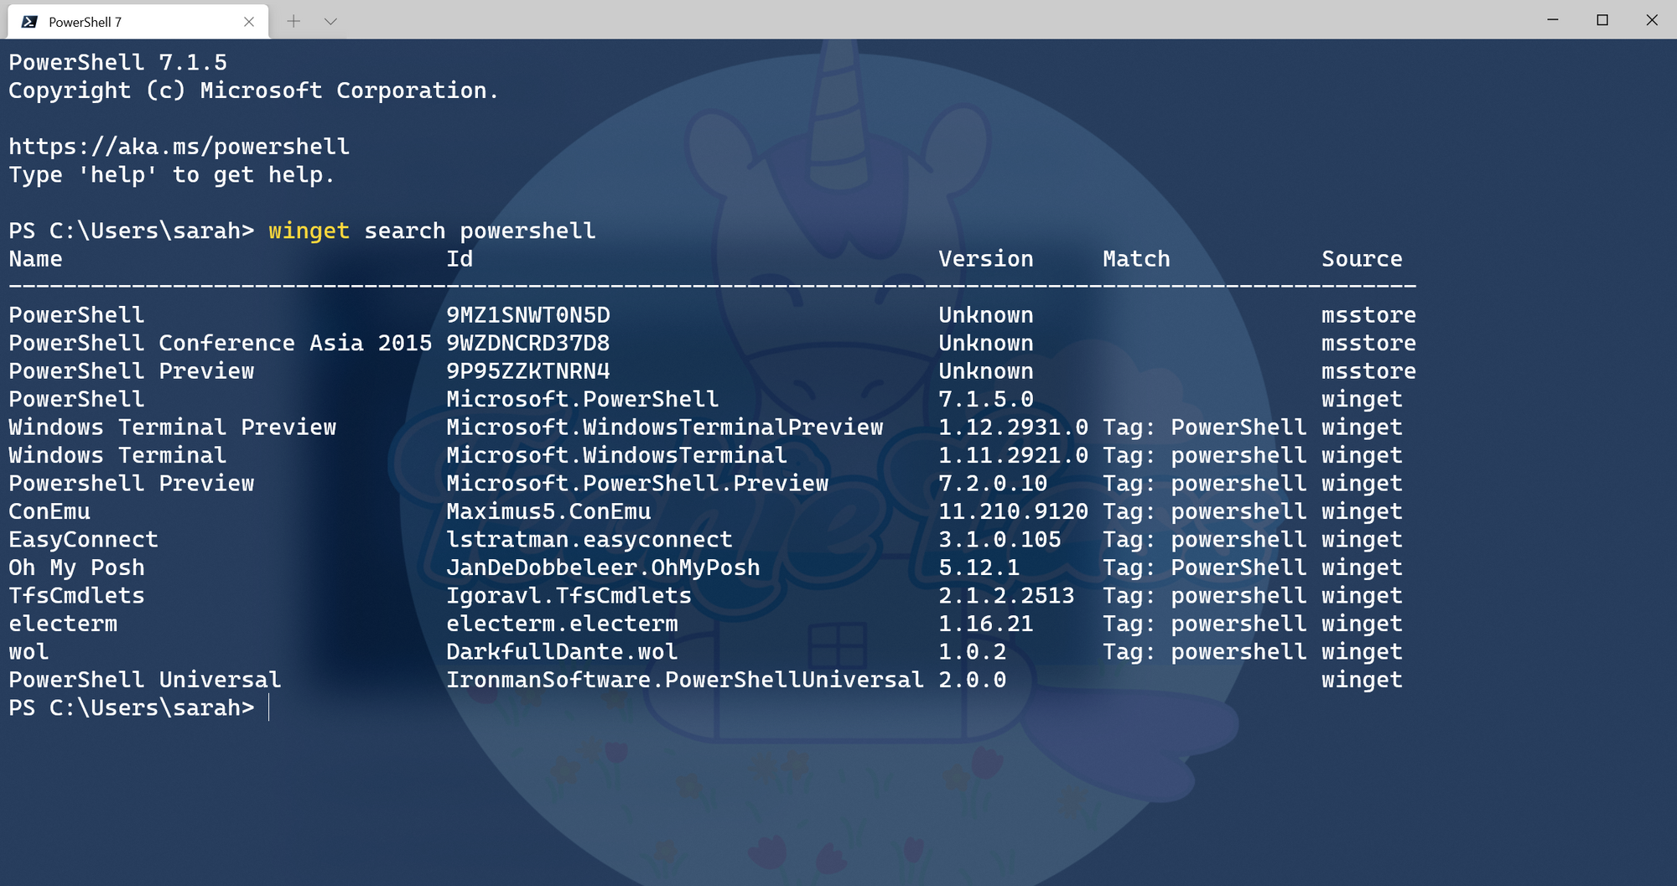This screenshot has height=886, width=1677.
Task: Click the Microsoft.PowerShell package Id
Action: point(582,399)
